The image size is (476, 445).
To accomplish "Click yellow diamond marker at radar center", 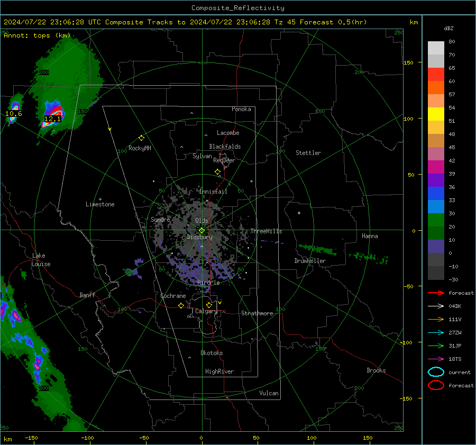I will click(202, 231).
